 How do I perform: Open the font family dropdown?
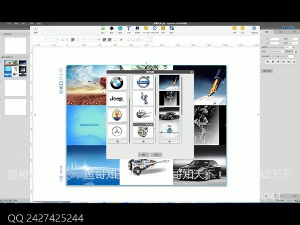[46, 40]
